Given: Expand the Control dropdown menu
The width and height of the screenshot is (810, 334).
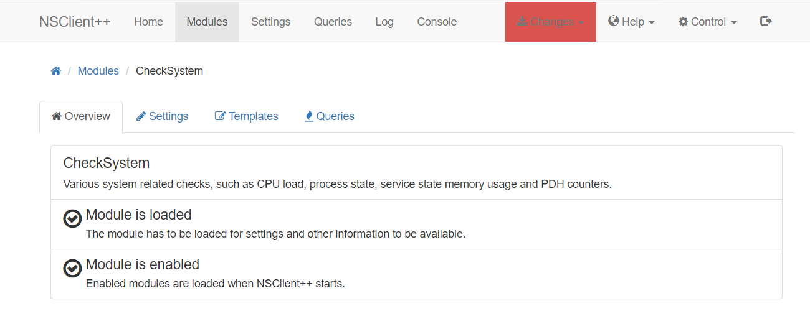Looking at the screenshot, I should point(707,22).
